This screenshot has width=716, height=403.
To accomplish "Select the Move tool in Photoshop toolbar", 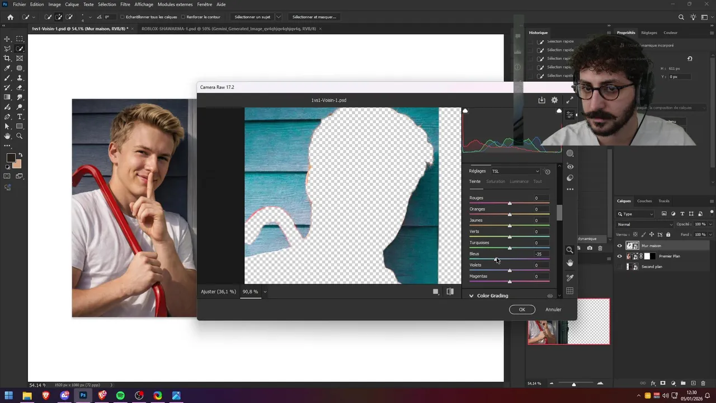I will pos(7,39).
